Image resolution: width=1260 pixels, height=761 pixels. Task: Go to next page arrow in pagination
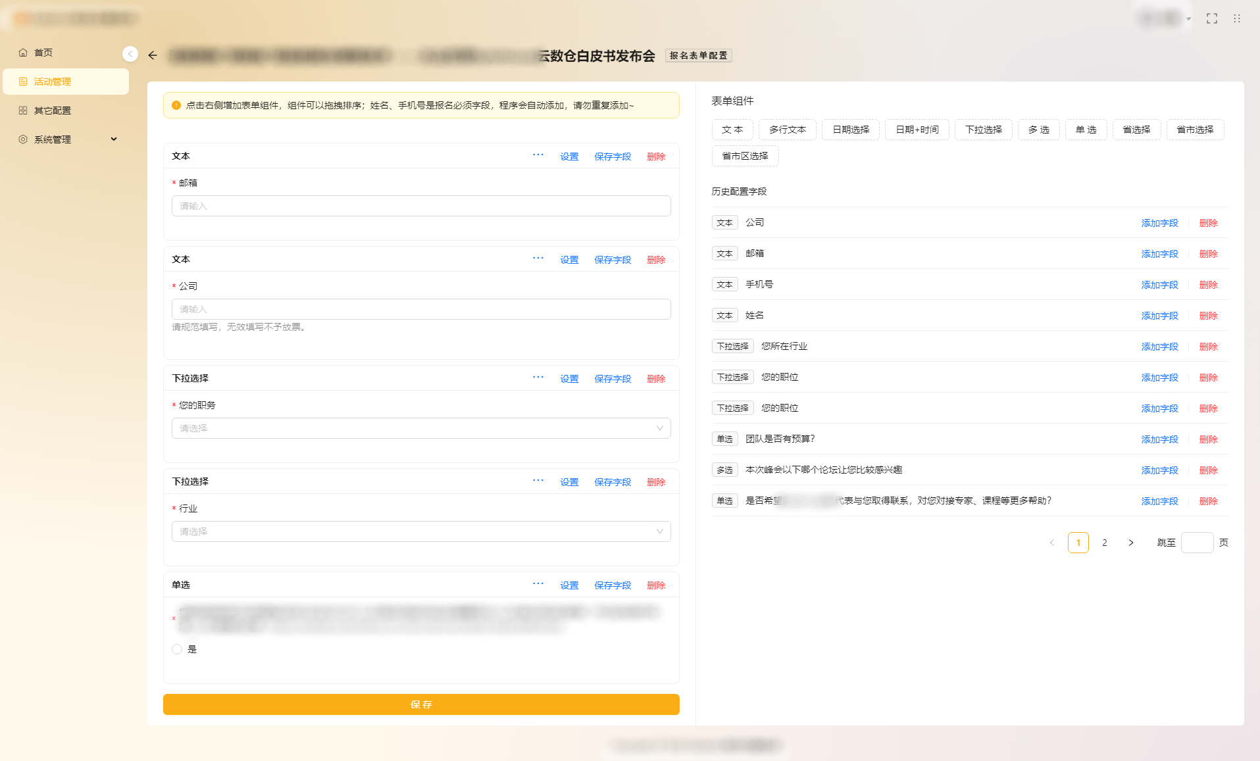pos(1131,543)
